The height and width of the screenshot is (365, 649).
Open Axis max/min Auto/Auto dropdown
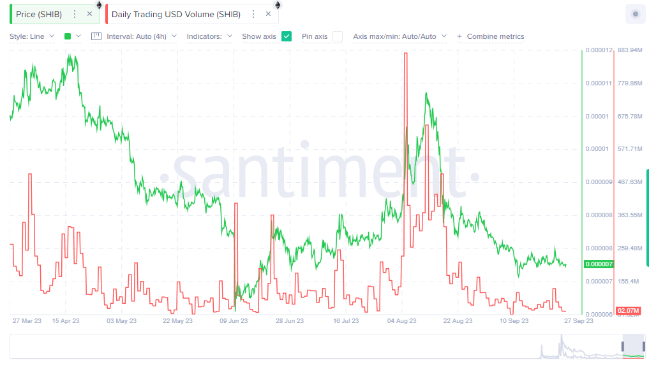(399, 36)
